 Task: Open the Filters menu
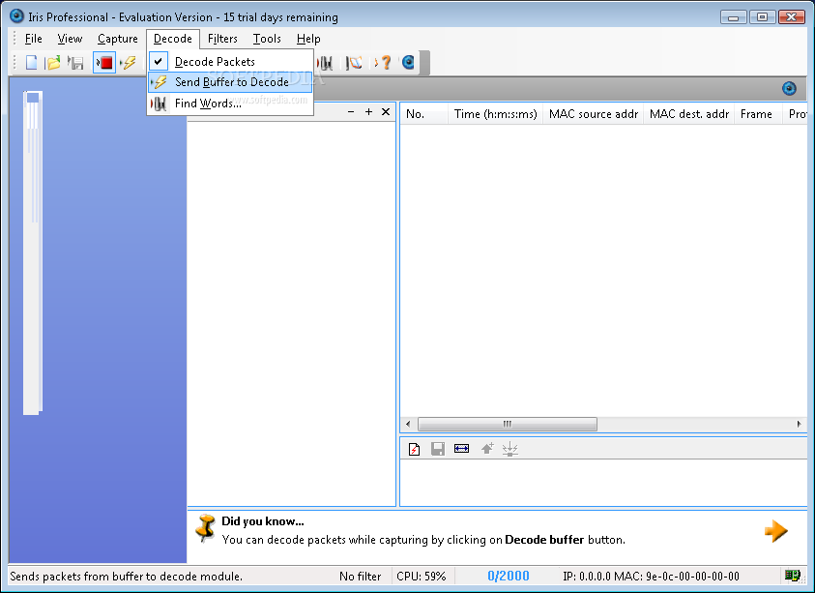[222, 39]
